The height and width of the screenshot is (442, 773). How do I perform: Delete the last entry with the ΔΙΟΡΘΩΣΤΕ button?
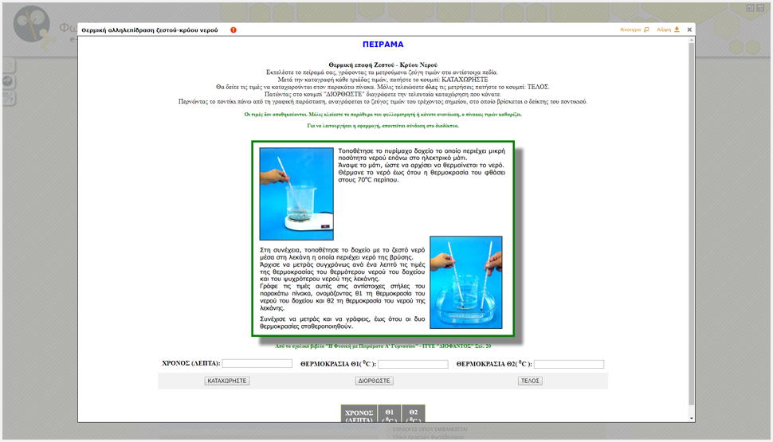375,381
